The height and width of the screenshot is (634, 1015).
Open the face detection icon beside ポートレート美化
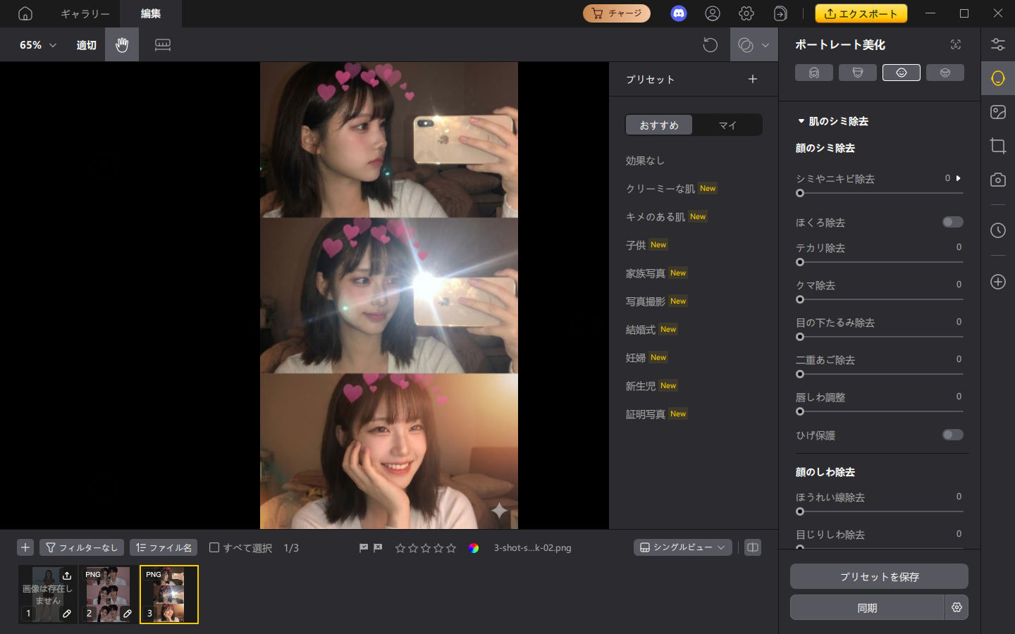(956, 44)
